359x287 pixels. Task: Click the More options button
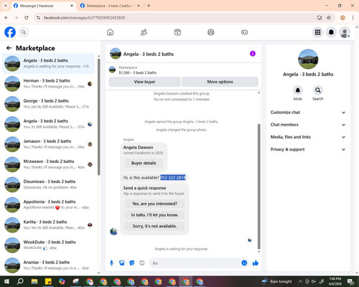(220, 82)
